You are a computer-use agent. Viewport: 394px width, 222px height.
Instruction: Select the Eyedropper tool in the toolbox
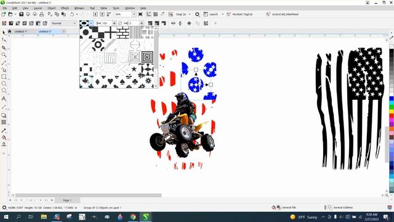point(4,131)
